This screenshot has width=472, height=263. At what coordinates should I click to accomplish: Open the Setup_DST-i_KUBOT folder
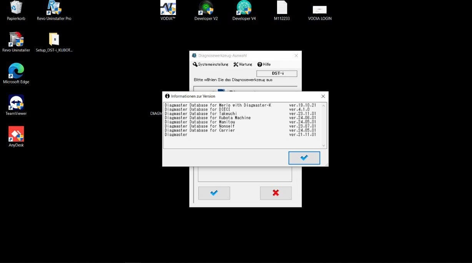[54, 39]
